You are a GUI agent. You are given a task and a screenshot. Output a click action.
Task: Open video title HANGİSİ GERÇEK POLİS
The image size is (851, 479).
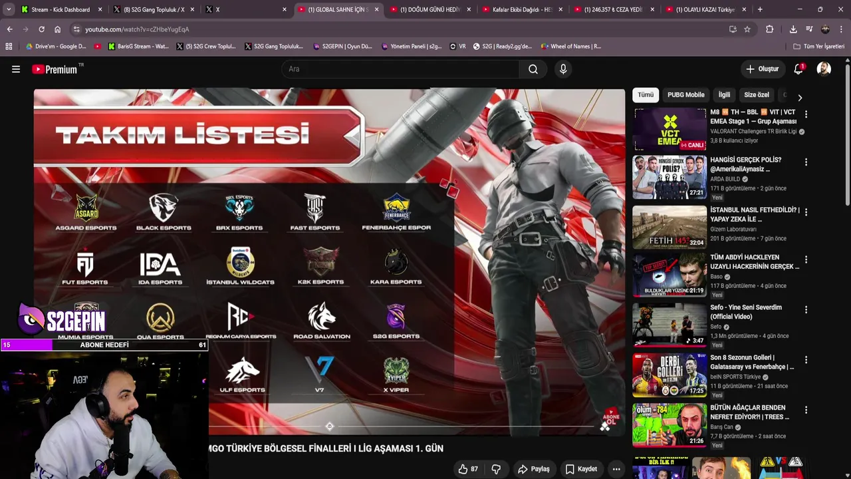[746, 164]
